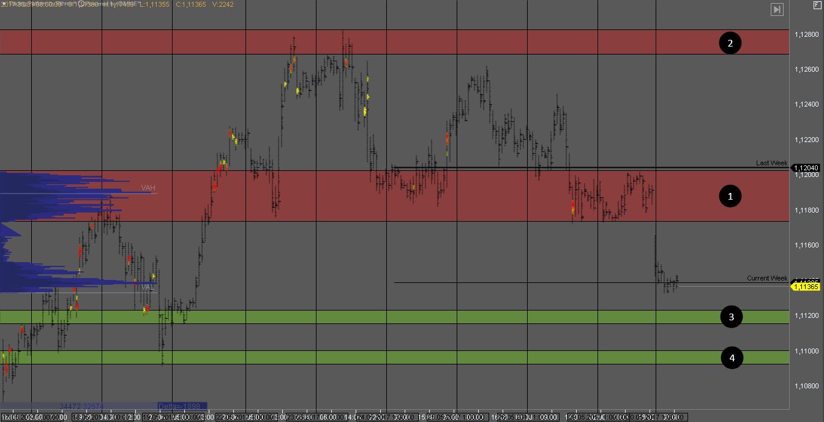
Task: Click the VAL label on volume profile
Action: 148,287
